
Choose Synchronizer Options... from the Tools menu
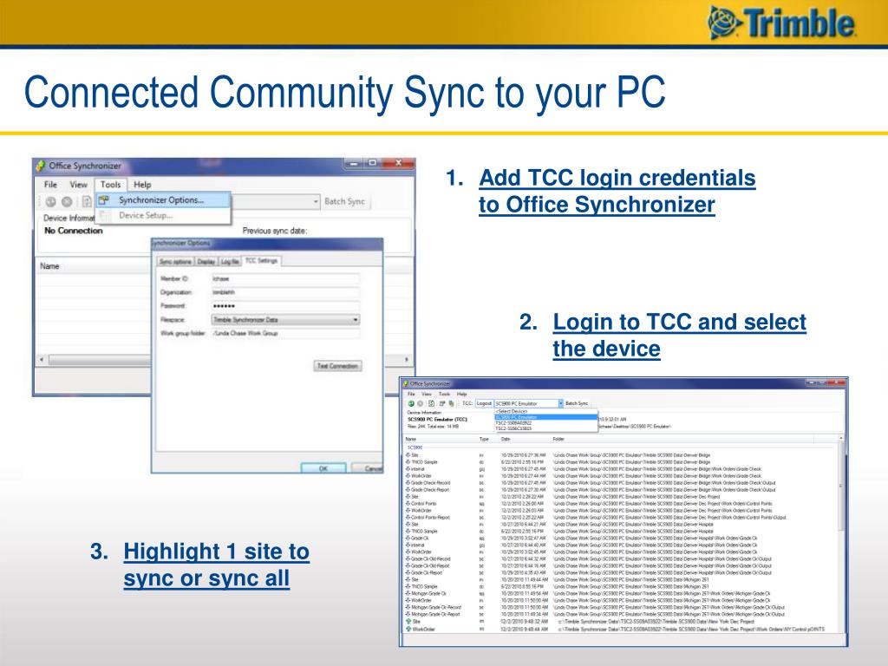pyautogui.click(x=163, y=200)
